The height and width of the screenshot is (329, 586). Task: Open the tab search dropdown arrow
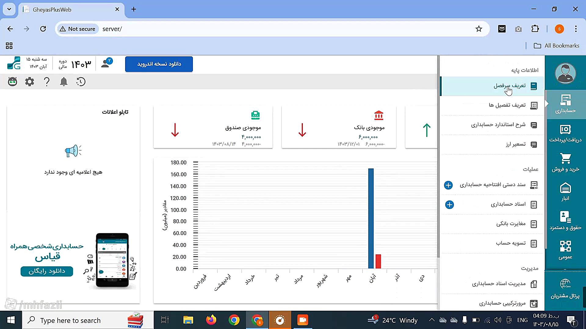click(9, 9)
